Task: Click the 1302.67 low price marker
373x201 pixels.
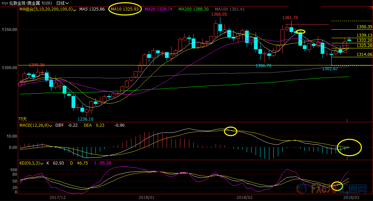Action: [330, 69]
